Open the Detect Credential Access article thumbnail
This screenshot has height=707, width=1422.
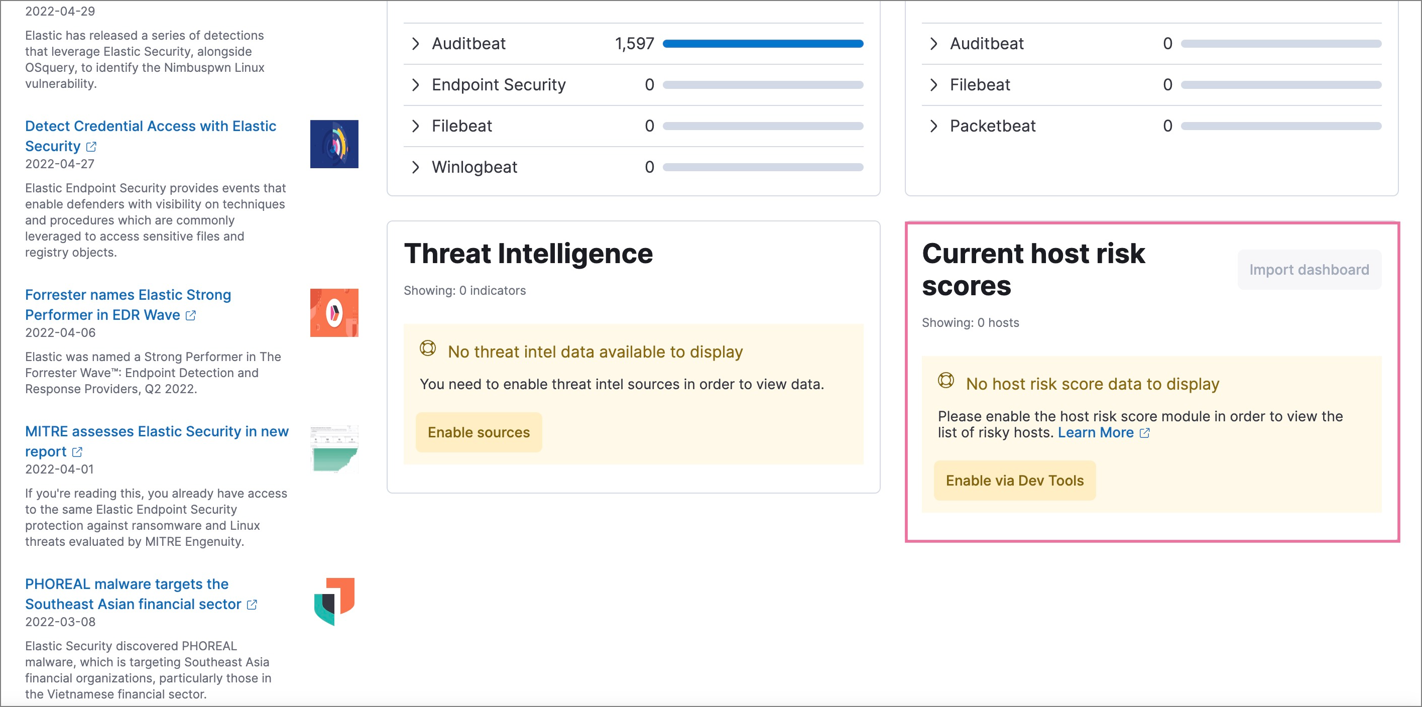tap(334, 144)
